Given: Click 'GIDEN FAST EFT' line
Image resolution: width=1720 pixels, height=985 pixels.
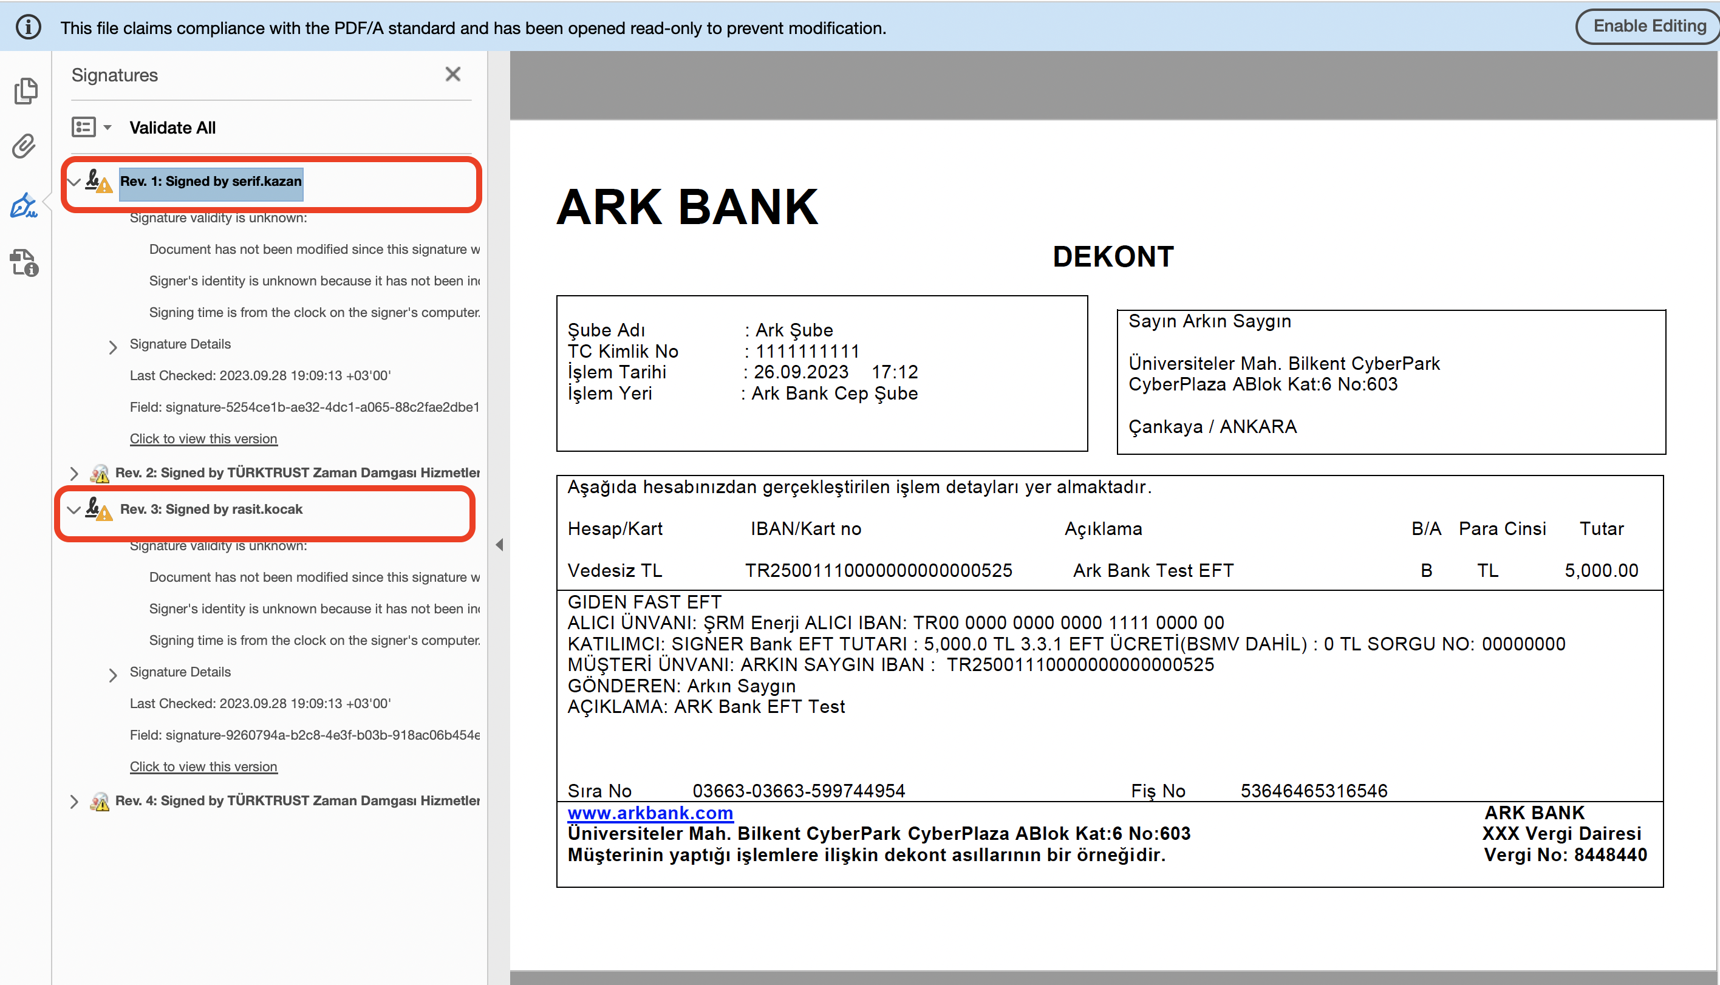Looking at the screenshot, I should pyautogui.click(x=644, y=601).
